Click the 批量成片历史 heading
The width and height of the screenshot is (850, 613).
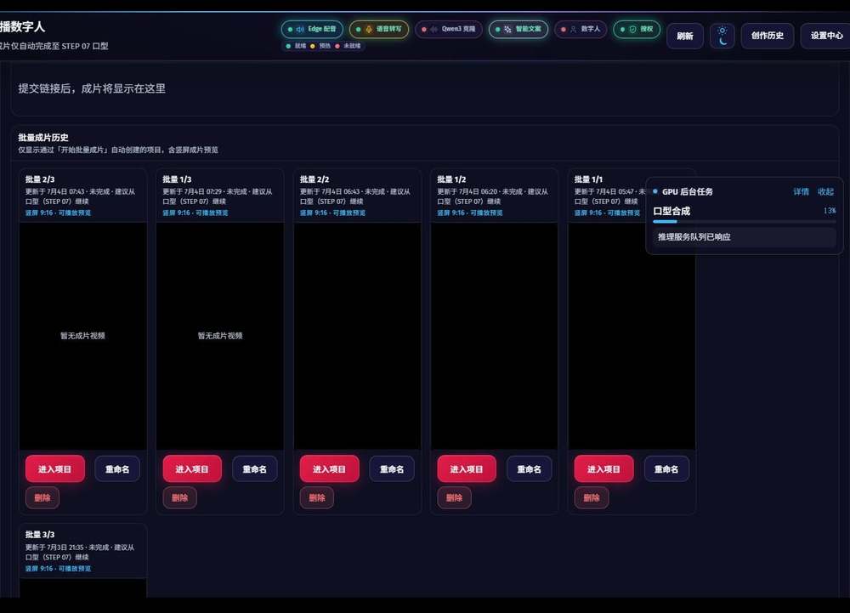click(43, 138)
